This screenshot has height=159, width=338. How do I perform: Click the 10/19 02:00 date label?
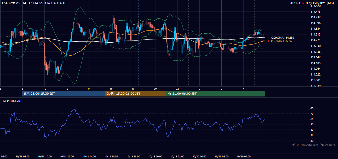point(222,157)
